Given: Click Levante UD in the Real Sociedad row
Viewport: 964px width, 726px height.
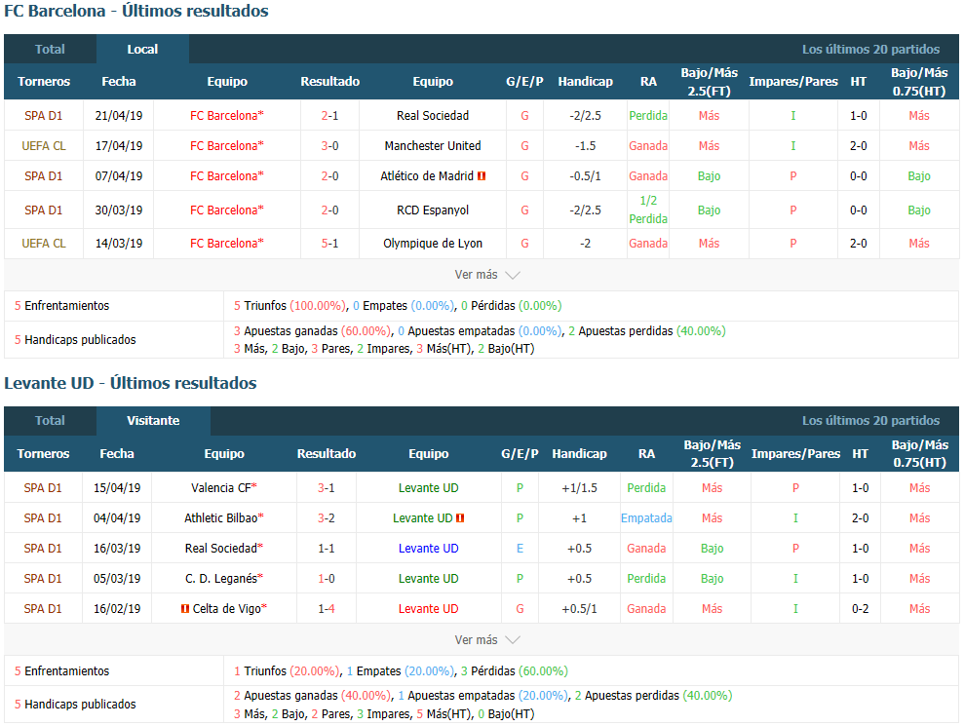Looking at the screenshot, I should [429, 549].
